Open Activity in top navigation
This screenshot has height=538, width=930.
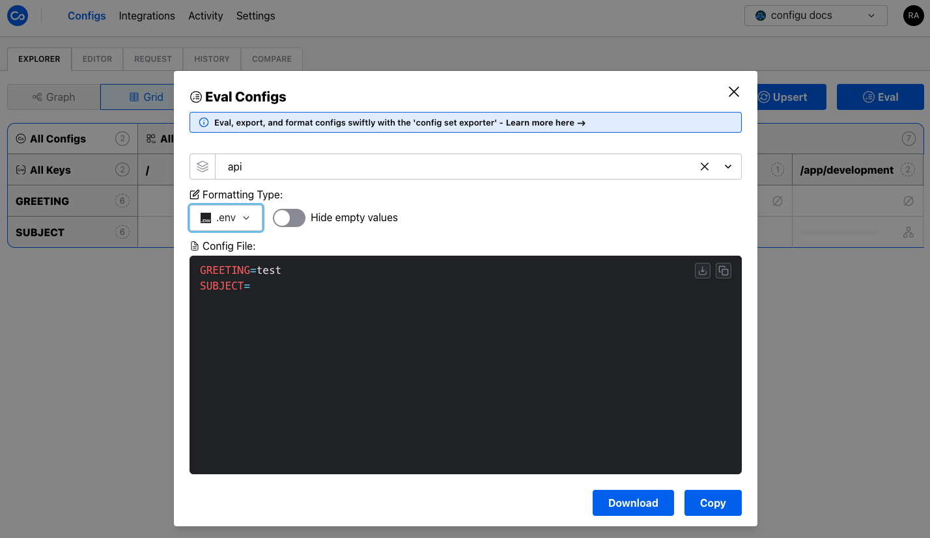pyautogui.click(x=206, y=16)
